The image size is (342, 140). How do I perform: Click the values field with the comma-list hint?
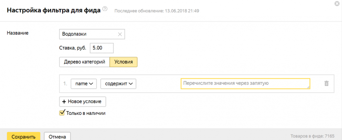click(245, 84)
